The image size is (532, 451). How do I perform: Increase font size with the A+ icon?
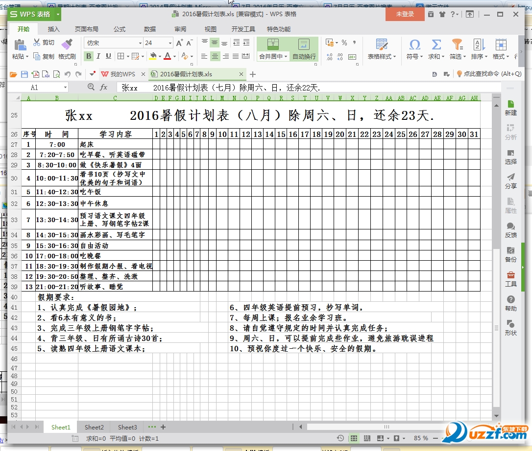pos(179,43)
